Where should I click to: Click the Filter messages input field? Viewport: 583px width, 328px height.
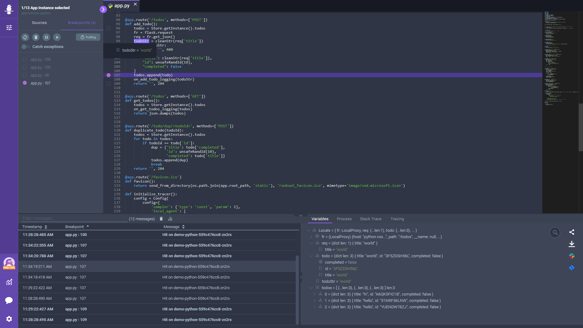[x=74, y=218]
